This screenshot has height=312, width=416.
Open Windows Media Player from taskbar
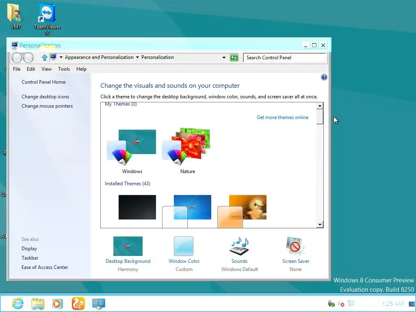pyautogui.click(x=58, y=303)
